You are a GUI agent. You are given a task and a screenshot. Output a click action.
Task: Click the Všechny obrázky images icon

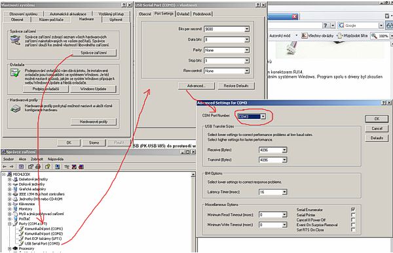pos(305,36)
